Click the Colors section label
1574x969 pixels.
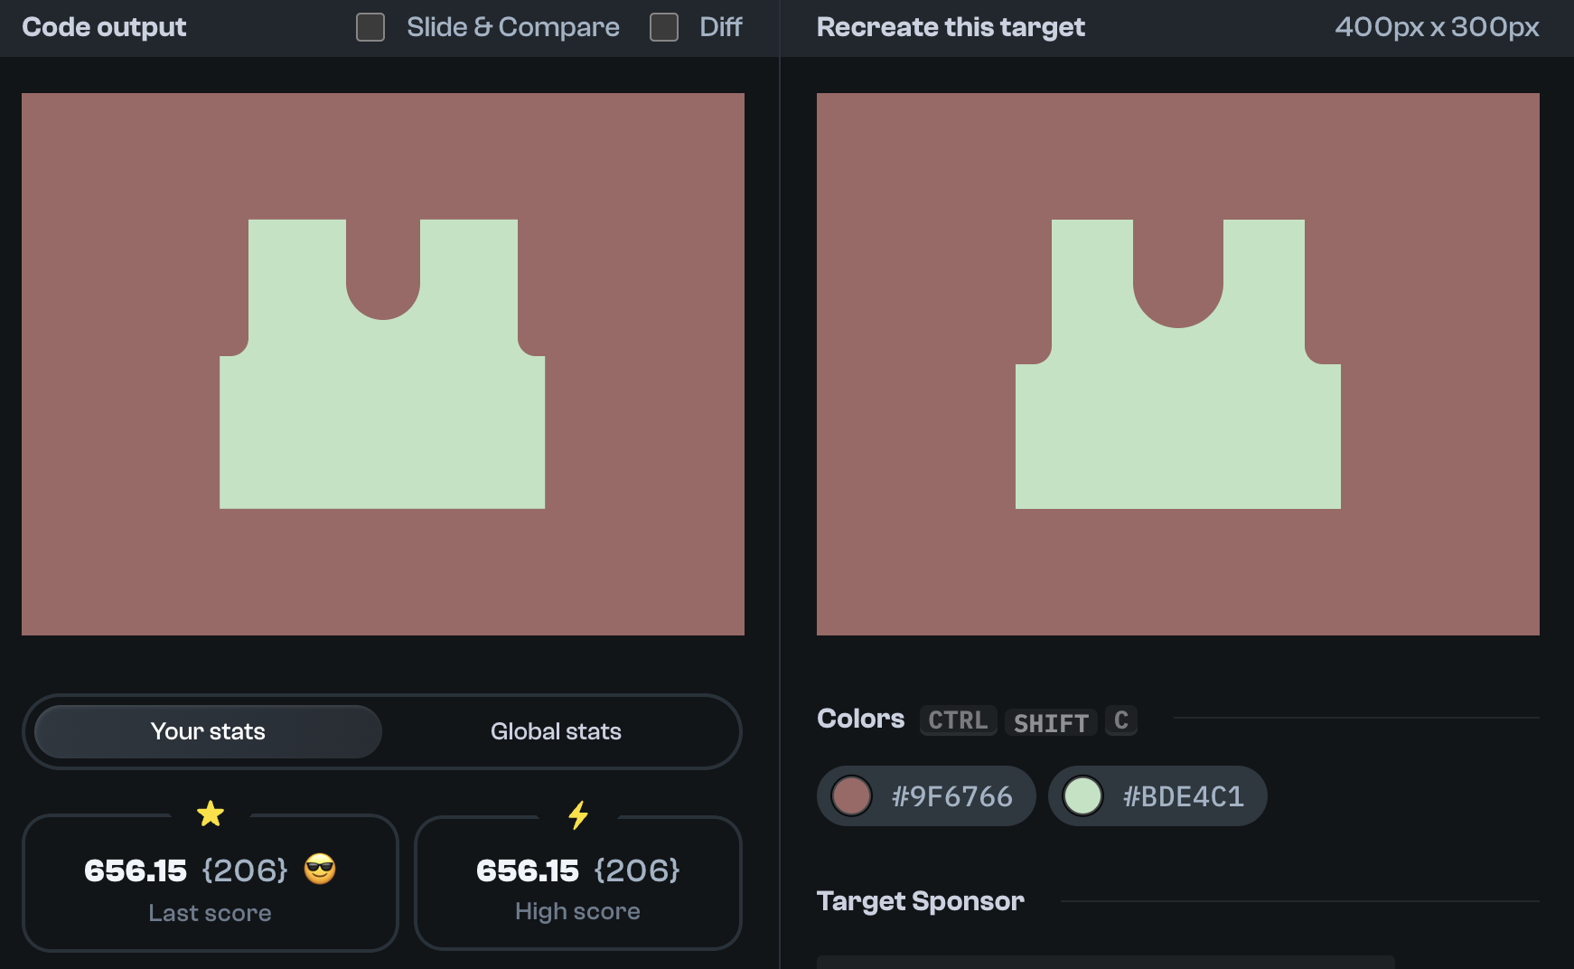point(860,719)
